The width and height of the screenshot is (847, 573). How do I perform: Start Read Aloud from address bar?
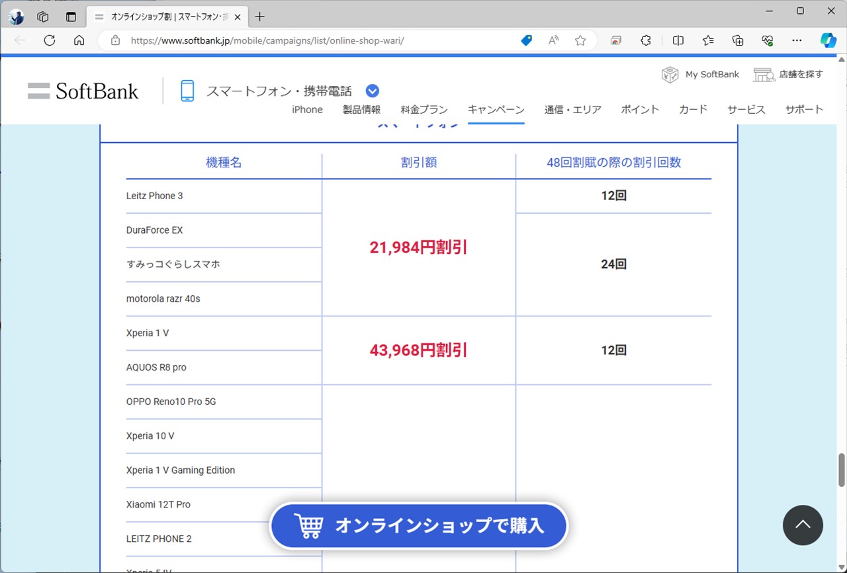[x=554, y=40]
